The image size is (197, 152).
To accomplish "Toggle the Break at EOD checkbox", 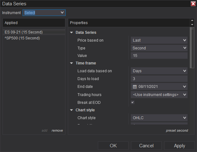I will (133, 102).
